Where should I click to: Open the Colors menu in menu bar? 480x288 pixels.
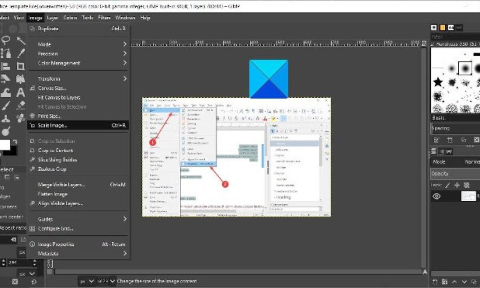(70, 18)
